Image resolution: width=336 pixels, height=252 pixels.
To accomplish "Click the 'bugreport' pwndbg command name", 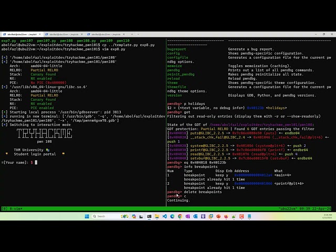I will [x=176, y=49].
